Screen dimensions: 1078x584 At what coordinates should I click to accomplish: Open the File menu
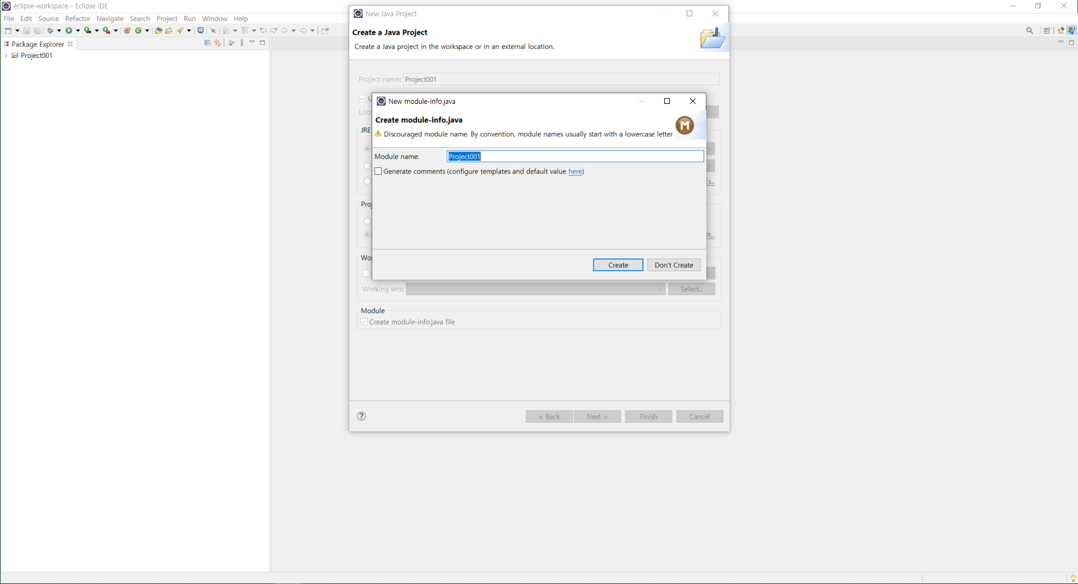[9, 19]
